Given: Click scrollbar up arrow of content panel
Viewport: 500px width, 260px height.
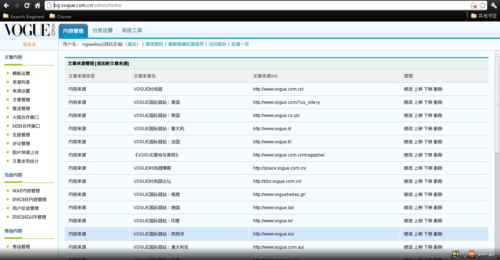Looking at the screenshot, I should click(x=497, y=53).
